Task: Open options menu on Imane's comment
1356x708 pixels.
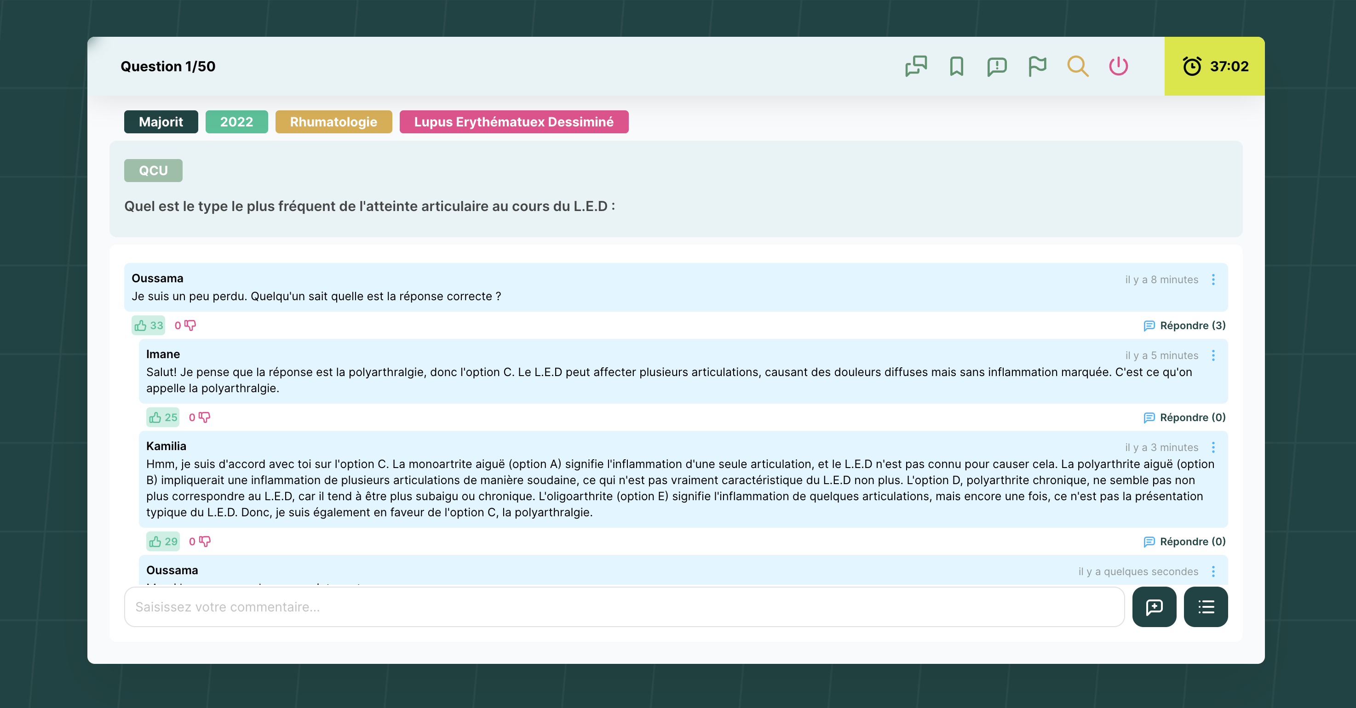Action: click(1213, 355)
